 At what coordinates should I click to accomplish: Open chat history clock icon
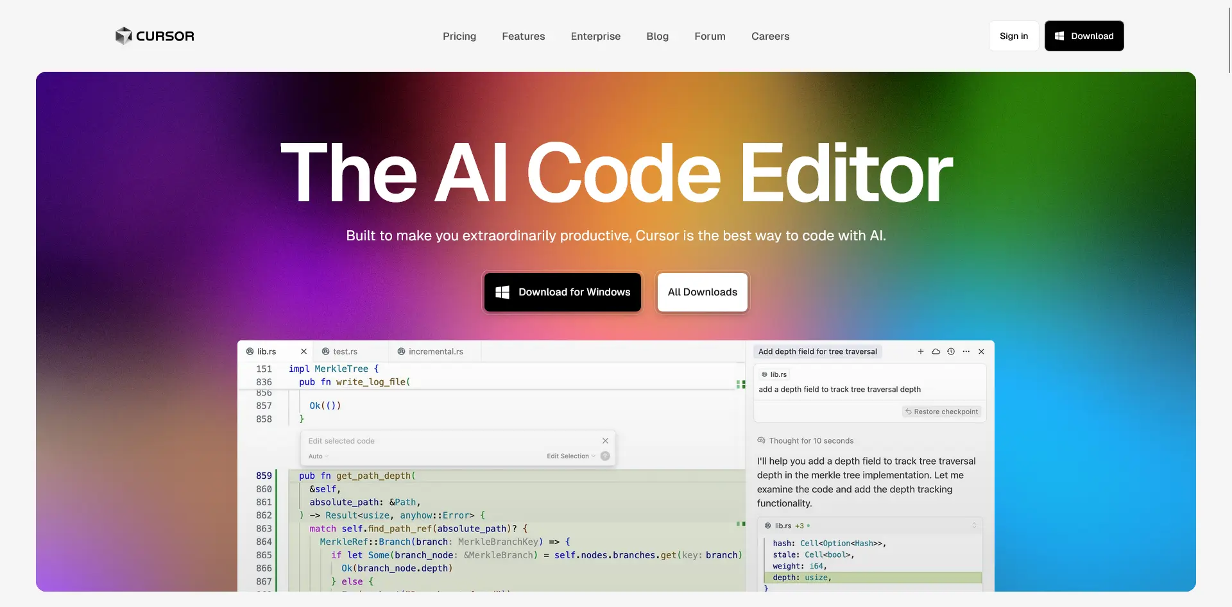tap(951, 351)
